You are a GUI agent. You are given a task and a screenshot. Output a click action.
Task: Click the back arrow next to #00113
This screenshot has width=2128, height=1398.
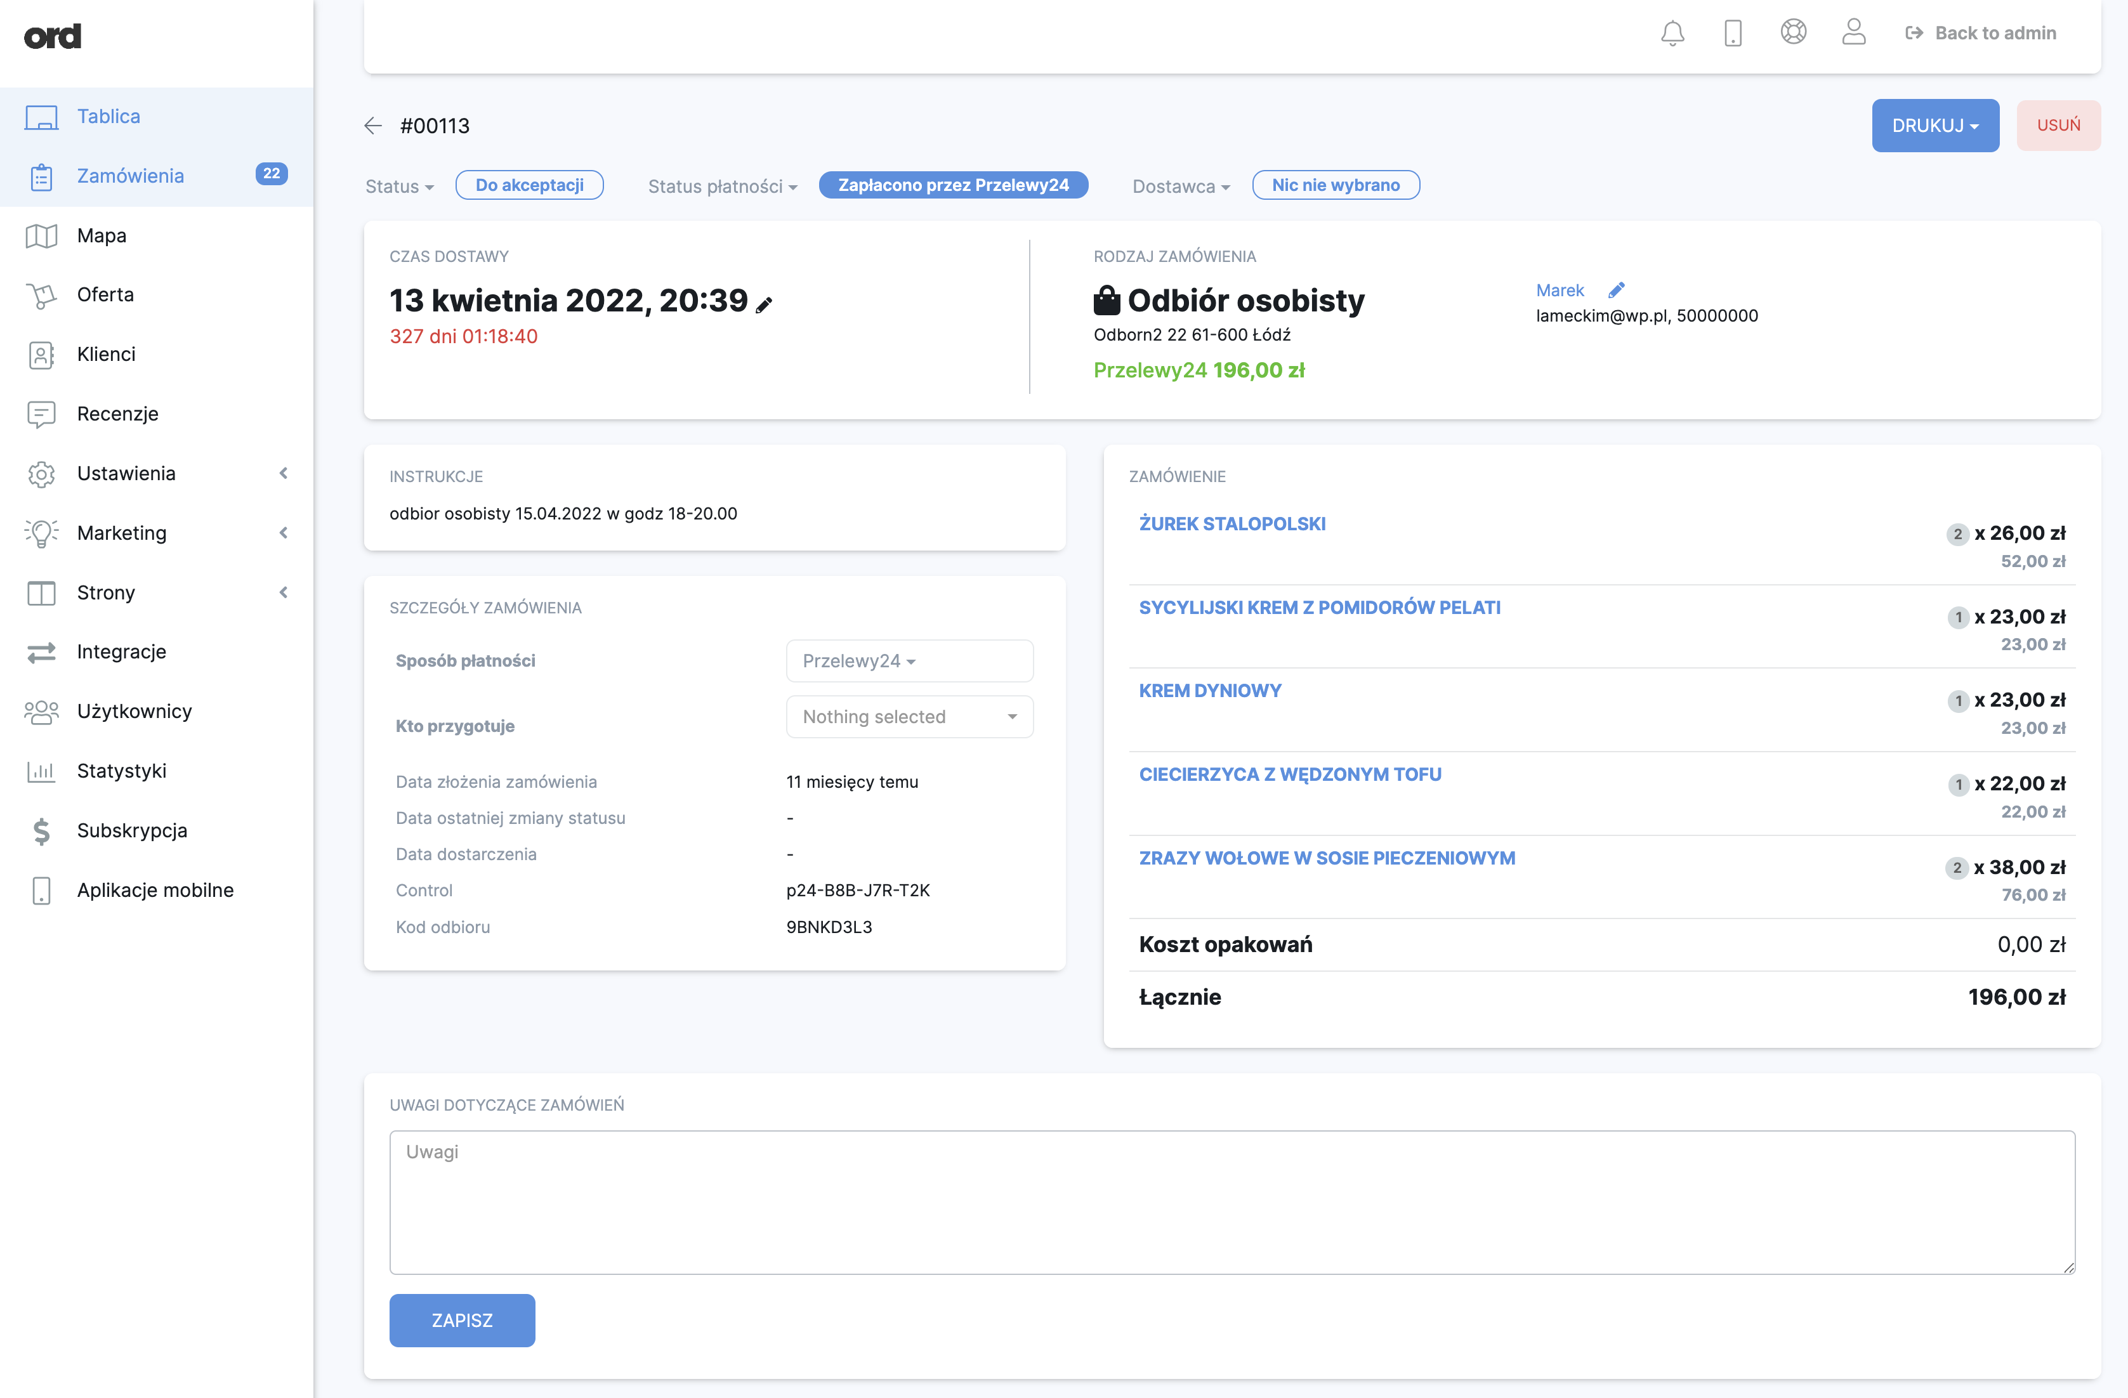coord(373,126)
